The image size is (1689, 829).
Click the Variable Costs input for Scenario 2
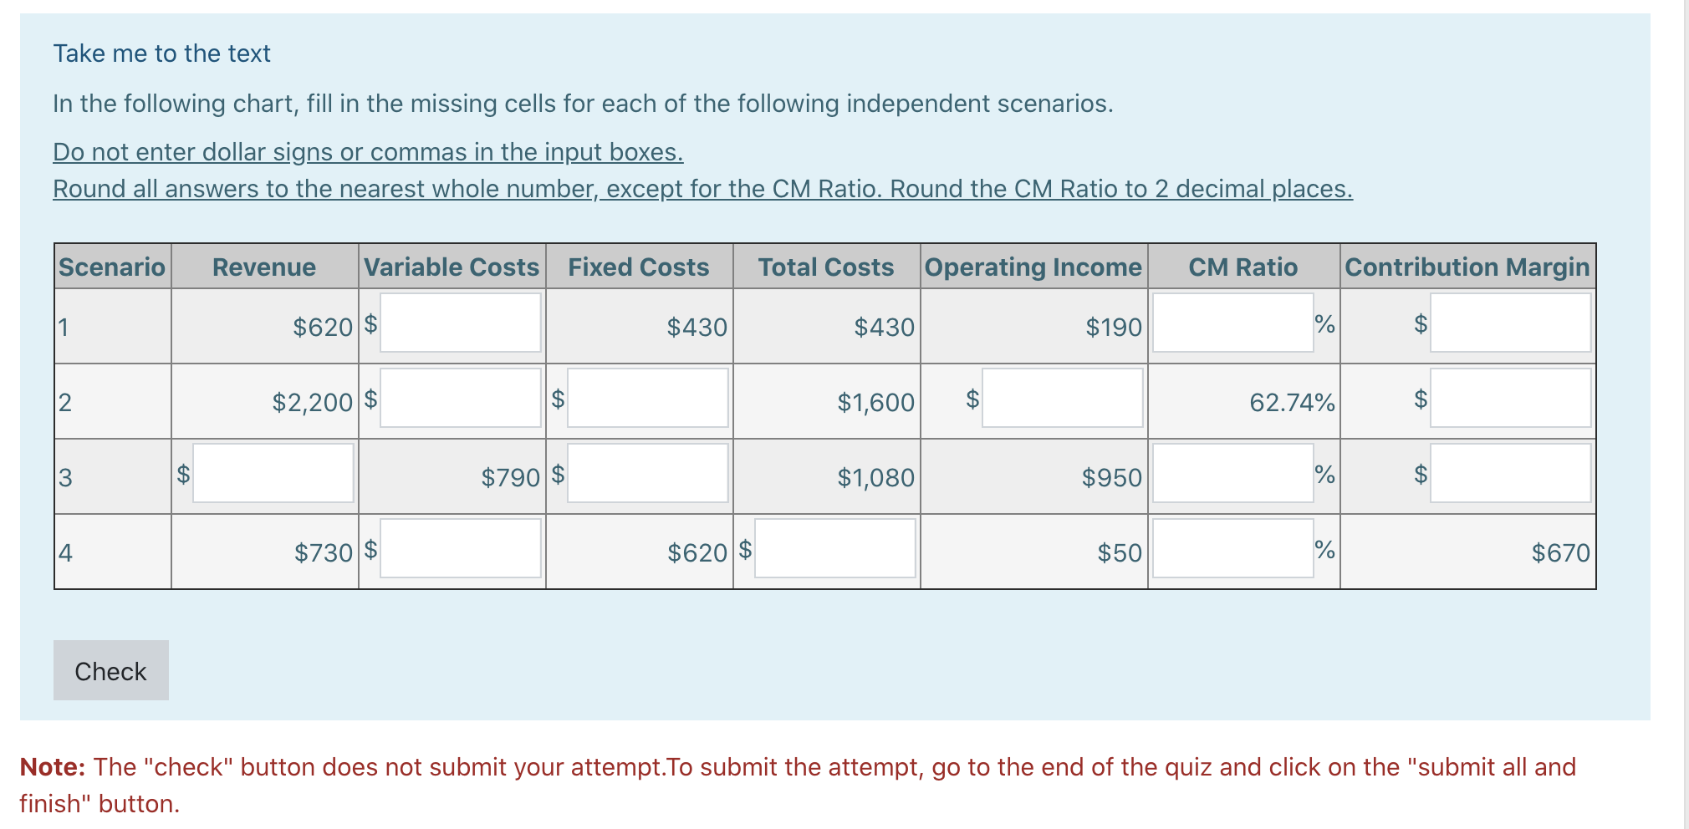pyautogui.click(x=459, y=399)
